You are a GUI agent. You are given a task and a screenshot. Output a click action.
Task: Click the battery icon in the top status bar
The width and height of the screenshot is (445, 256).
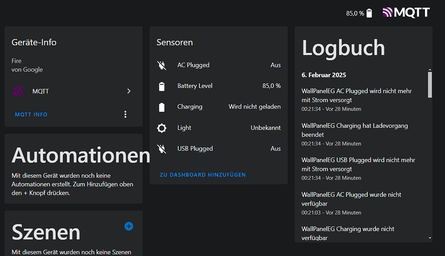(369, 13)
